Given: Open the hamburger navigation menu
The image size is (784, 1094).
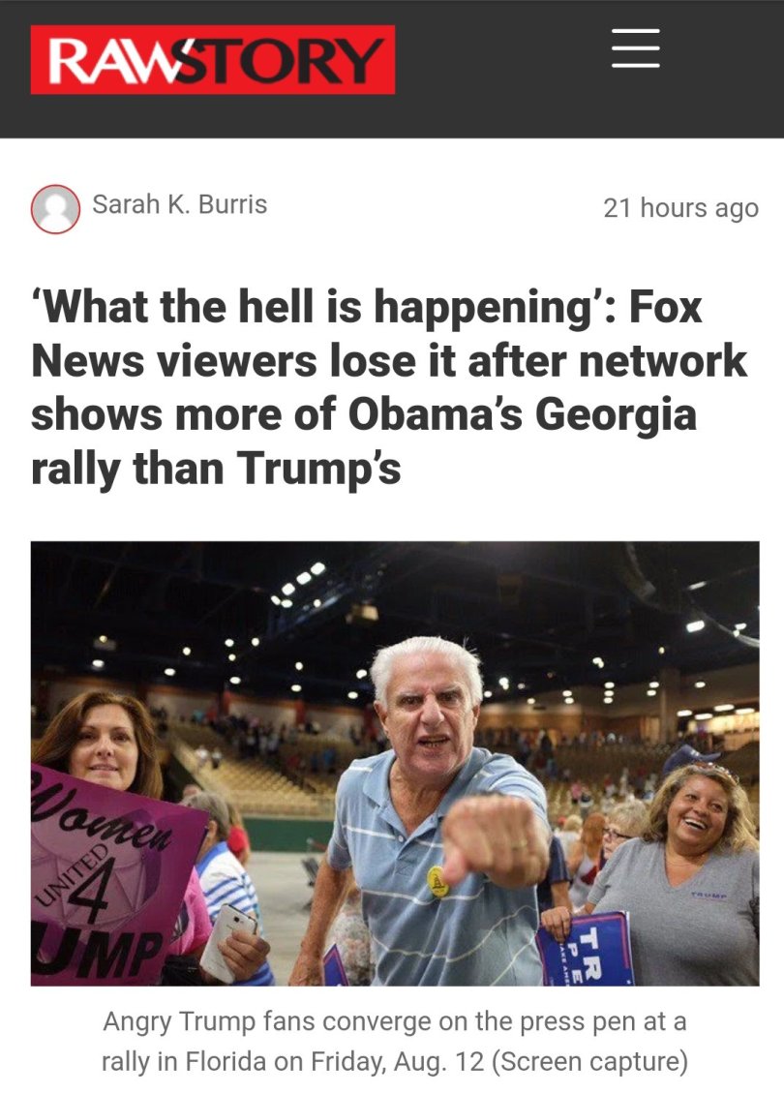Looking at the screenshot, I should tap(636, 48).
